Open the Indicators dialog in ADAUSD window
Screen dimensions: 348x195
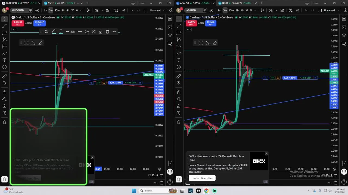point(271,10)
